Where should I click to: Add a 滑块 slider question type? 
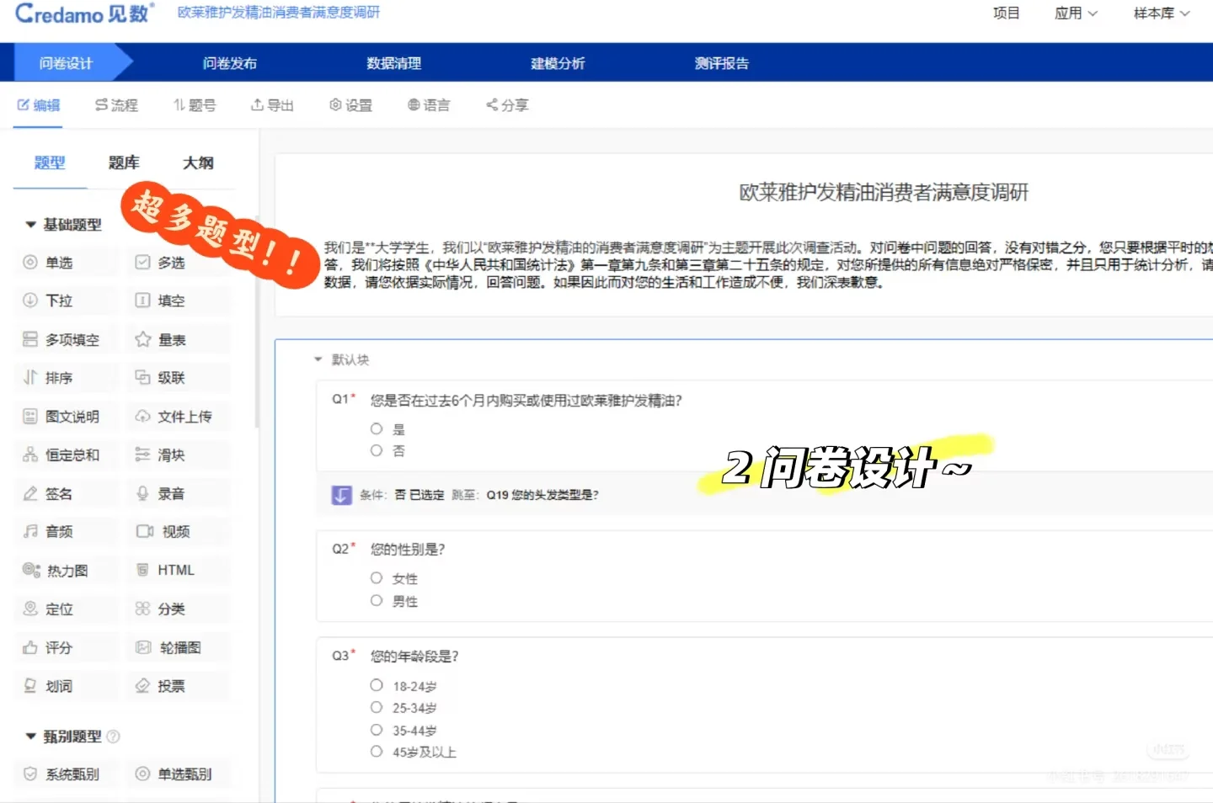pos(178,455)
